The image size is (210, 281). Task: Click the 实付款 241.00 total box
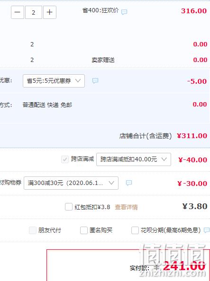click(128, 265)
